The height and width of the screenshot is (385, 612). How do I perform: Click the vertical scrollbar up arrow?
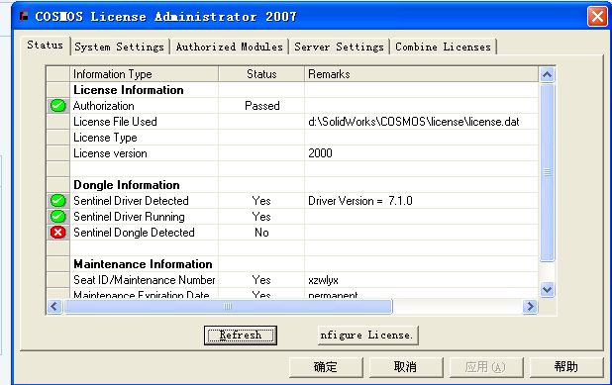[547, 74]
